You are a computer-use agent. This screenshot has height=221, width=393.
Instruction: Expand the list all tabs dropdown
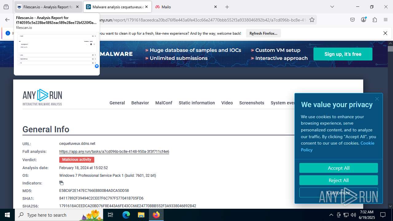point(332,7)
